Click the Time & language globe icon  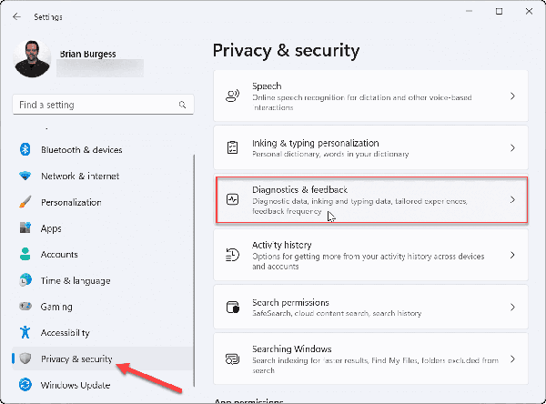[25, 281]
